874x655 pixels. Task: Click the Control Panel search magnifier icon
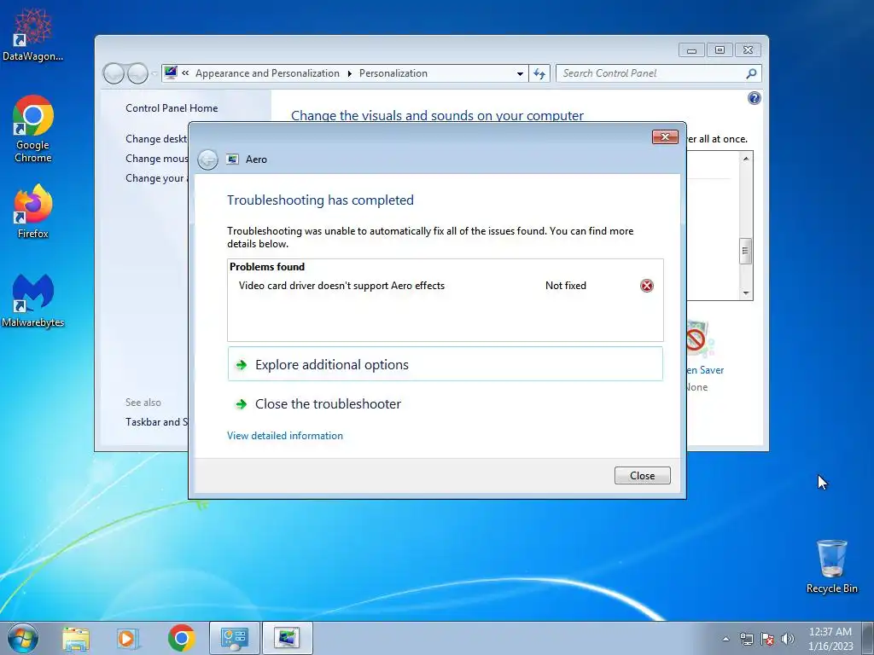pyautogui.click(x=751, y=73)
